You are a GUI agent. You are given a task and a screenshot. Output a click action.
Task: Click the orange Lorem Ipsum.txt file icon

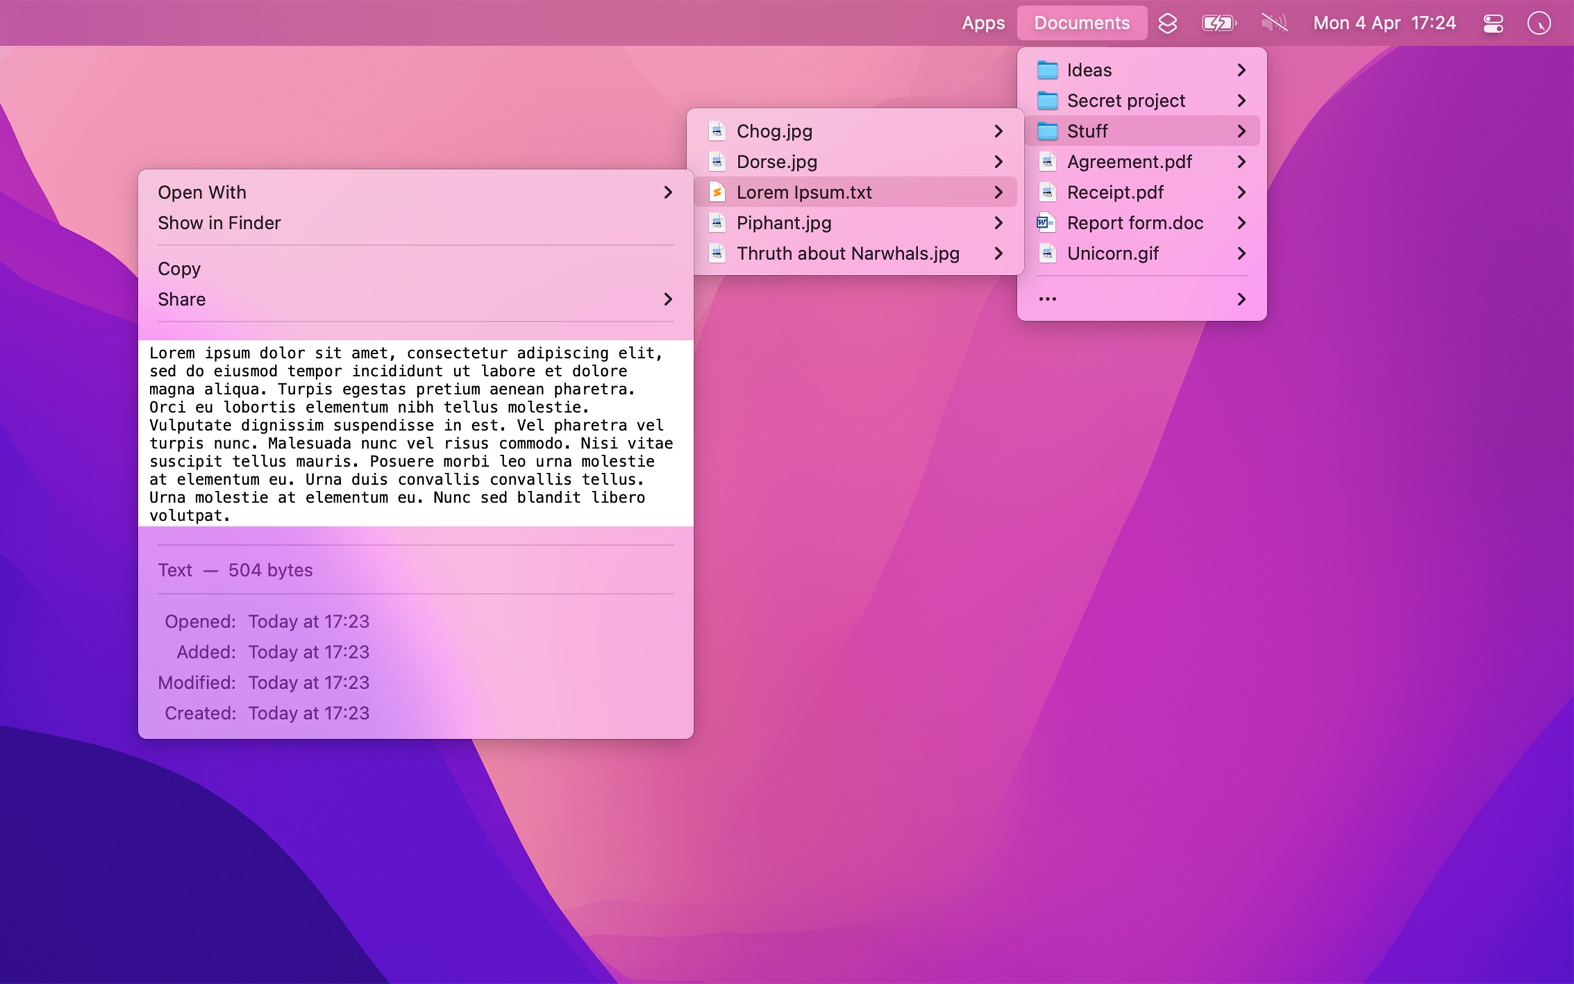tap(718, 192)
